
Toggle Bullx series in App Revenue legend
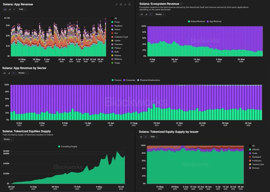pos(115,52)
